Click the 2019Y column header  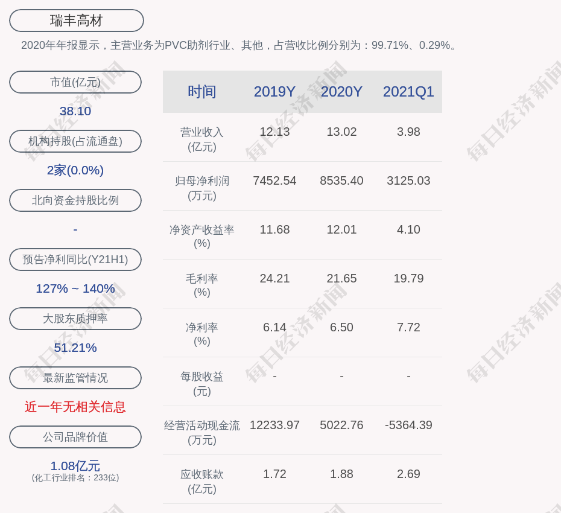point(274,92)
